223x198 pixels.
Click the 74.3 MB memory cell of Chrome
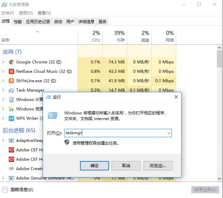tap(115, 62)
